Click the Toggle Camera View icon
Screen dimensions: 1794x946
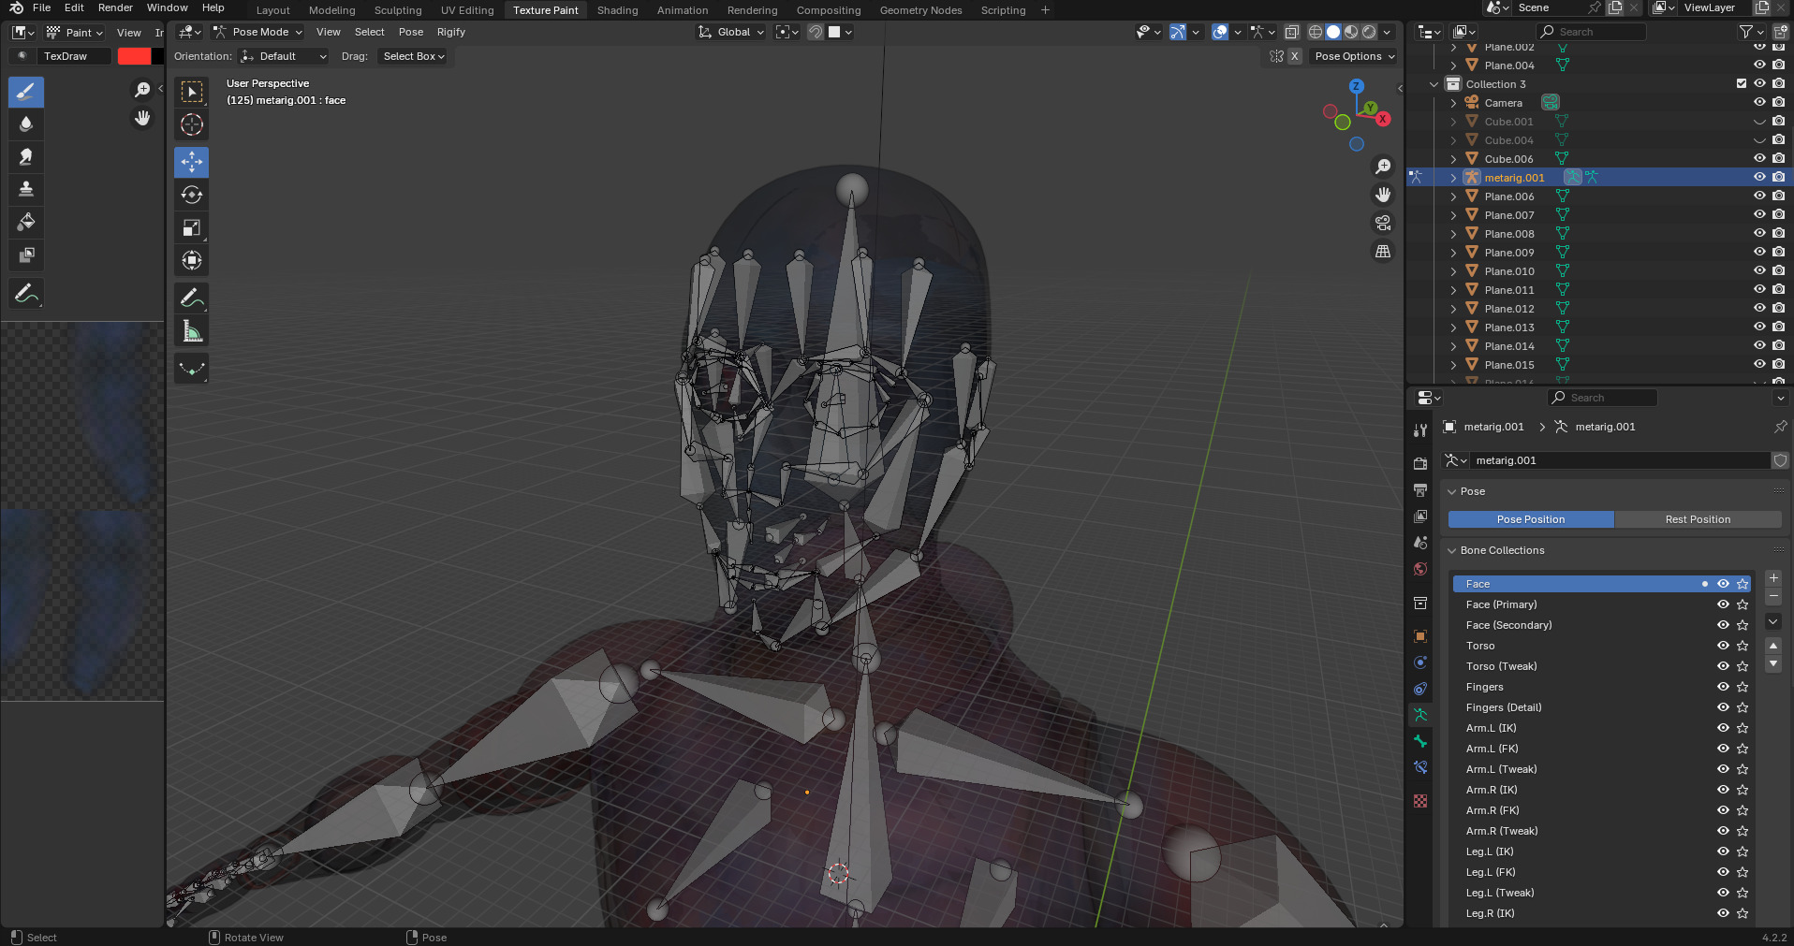1383,223
